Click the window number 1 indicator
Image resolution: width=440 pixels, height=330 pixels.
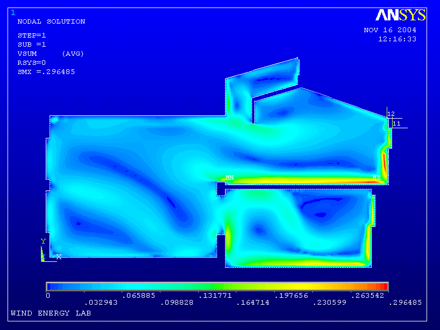pyautogui.click(x=13, y=12)
